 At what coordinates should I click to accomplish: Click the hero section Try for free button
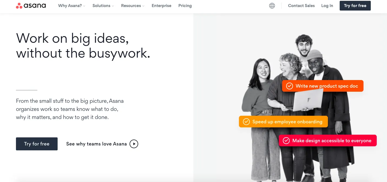[x=37, y=144]
